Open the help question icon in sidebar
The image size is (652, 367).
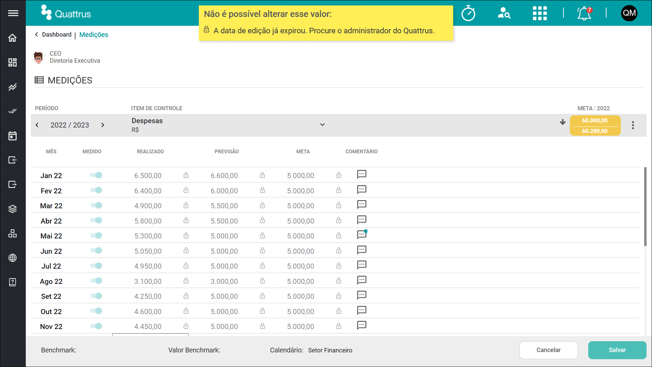point(13,282)
